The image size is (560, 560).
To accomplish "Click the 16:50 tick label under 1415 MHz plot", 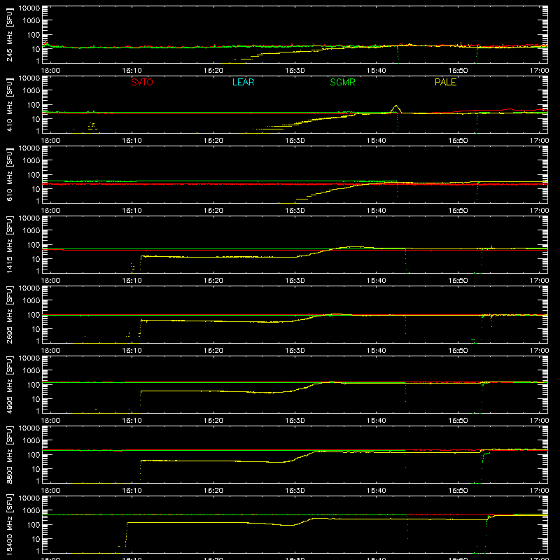I will point(458,281).
